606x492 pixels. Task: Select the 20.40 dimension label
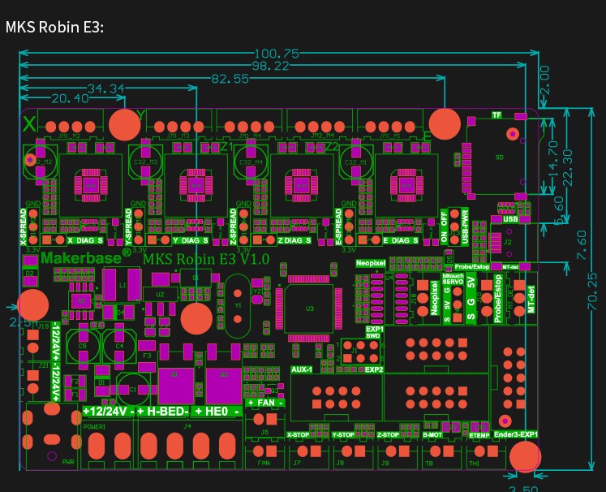[70, 98]
